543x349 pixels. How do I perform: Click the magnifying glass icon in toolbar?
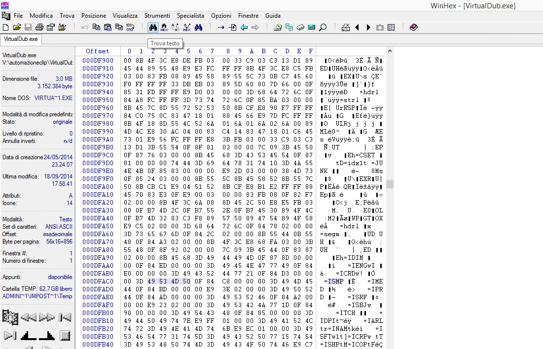tap(323, 27)
